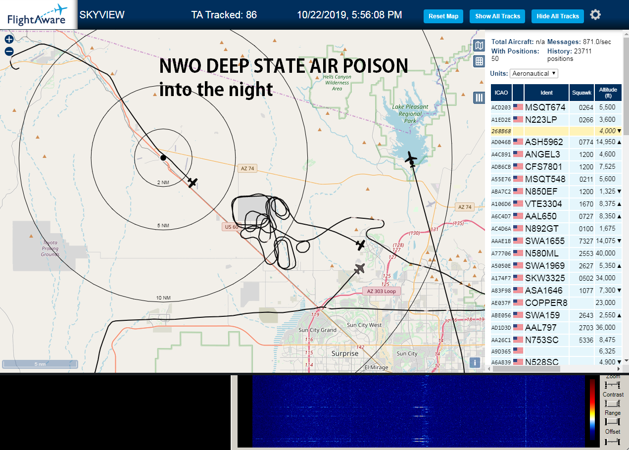
Task: Click the US flag in AAL797 row
Action: pos(518,327)
